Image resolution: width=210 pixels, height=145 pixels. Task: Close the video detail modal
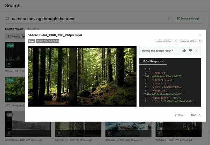(x=200, y=35)
